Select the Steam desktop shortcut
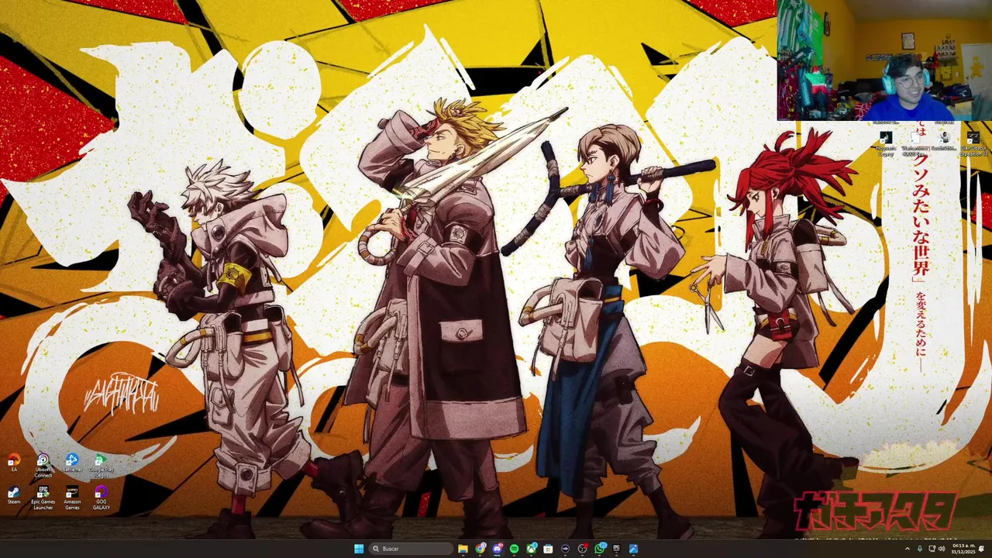The height and width of the screenshot is (558, 992). point(14,495)
